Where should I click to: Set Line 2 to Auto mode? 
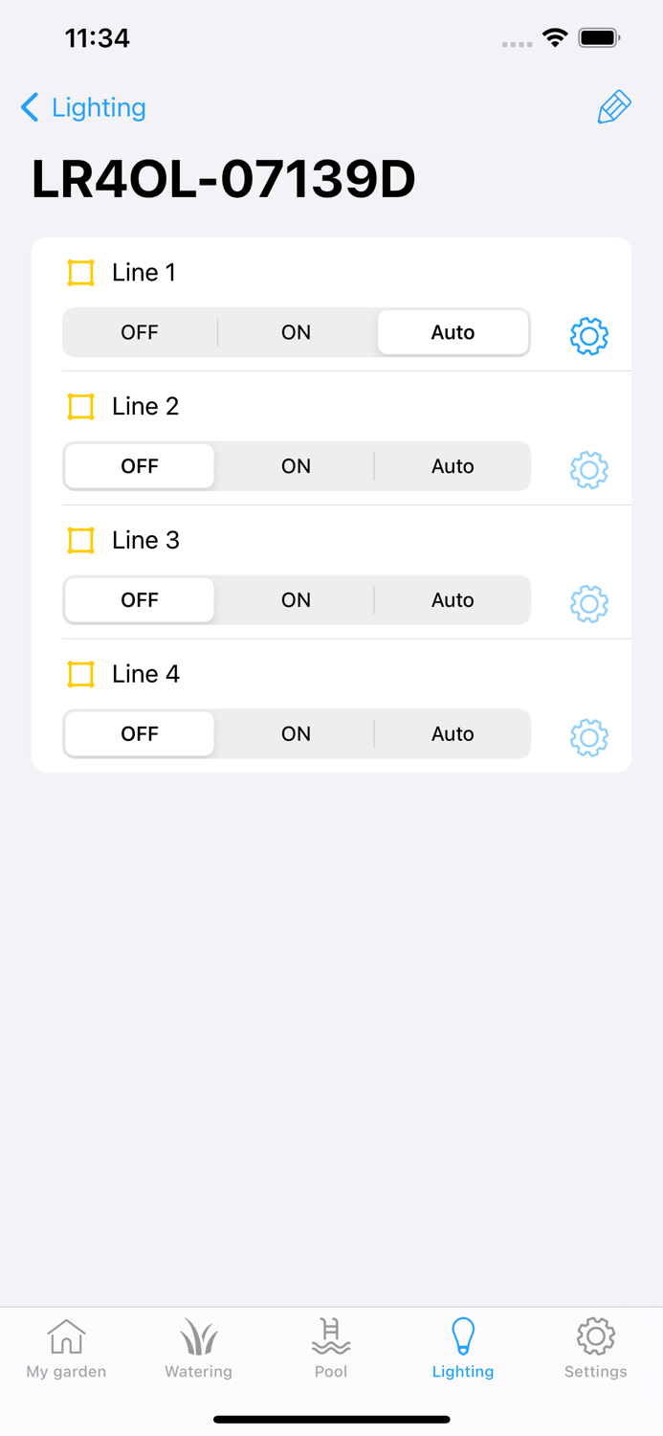(453, 466)
